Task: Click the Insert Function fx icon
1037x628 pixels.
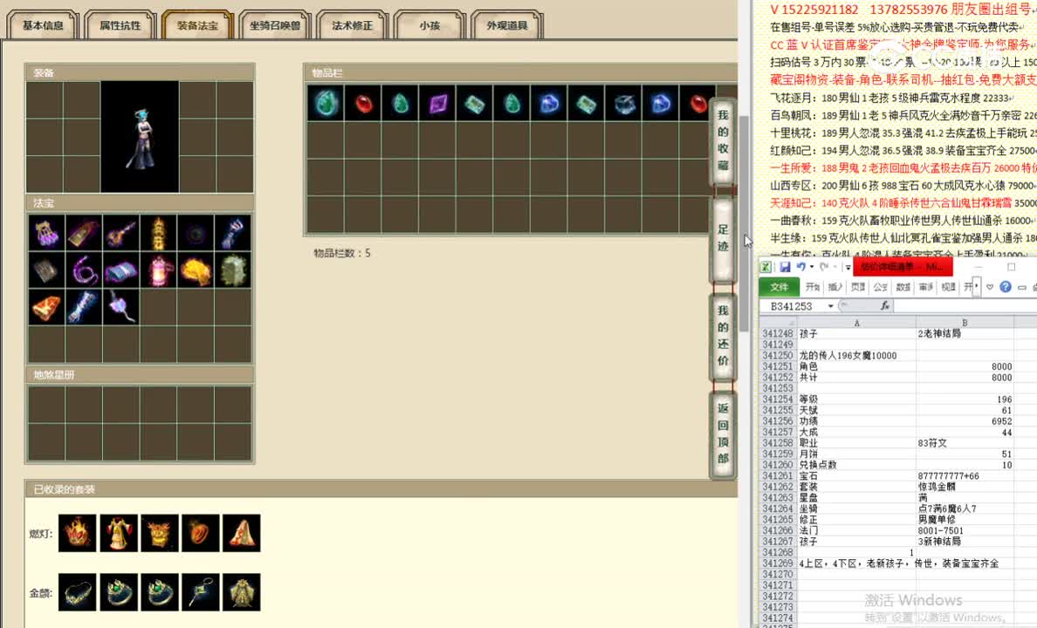Action: tap(885, 306)
